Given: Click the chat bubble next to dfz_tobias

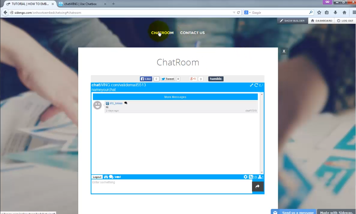Looking at the screenshot, I should (x=126, y=103).
